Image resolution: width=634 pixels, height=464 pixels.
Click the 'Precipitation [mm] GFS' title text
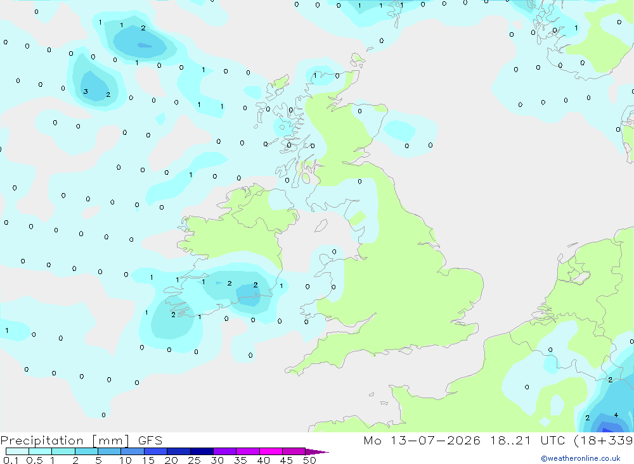[81, 441]
